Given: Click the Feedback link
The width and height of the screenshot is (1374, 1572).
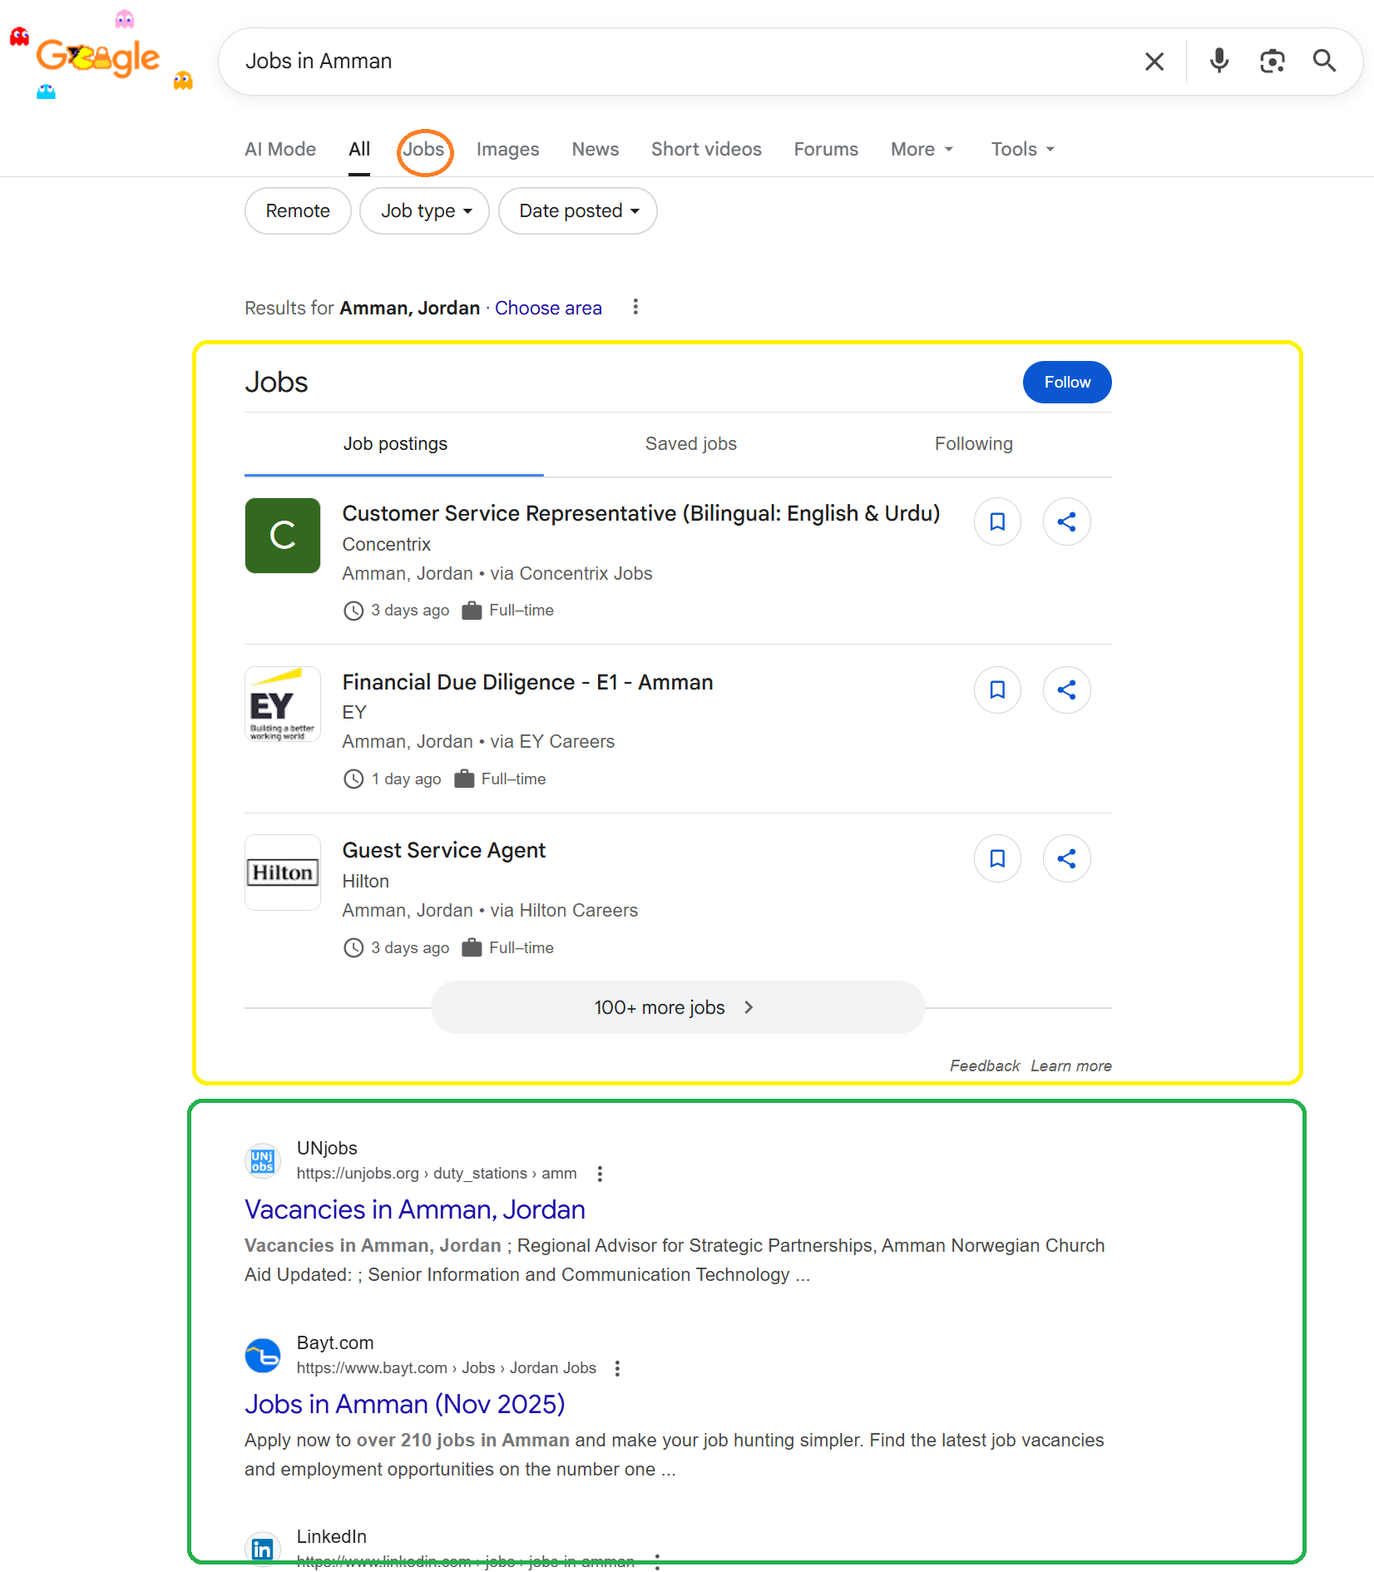Looking at the screenshot, I should coord(985,1066).
